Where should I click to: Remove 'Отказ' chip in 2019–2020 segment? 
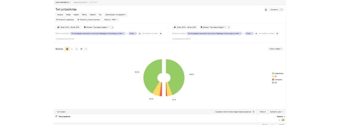[252, 34]
